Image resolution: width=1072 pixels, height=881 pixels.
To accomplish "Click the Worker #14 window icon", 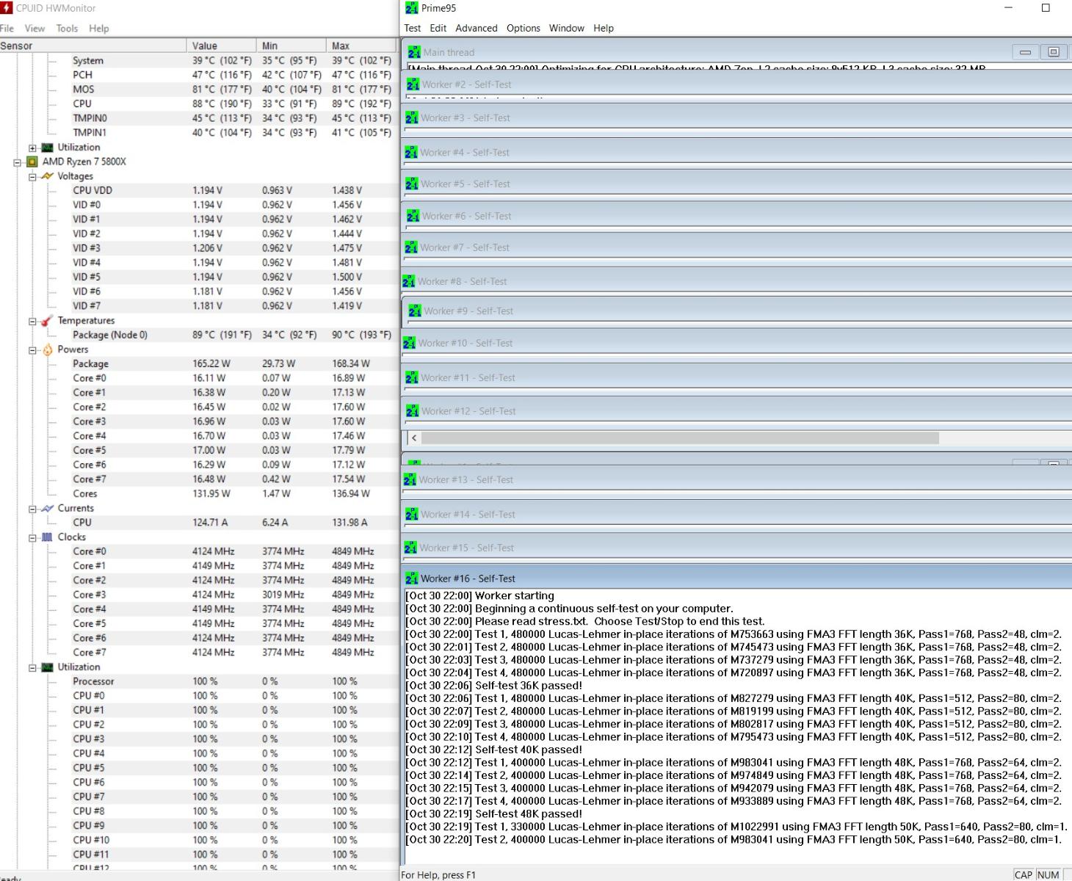I will 412,514.
